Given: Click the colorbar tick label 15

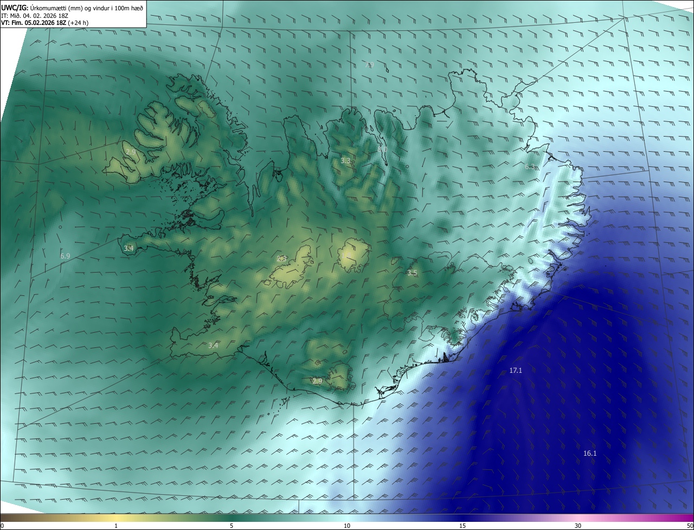Looking at the screenshot, I should [462, 526].
